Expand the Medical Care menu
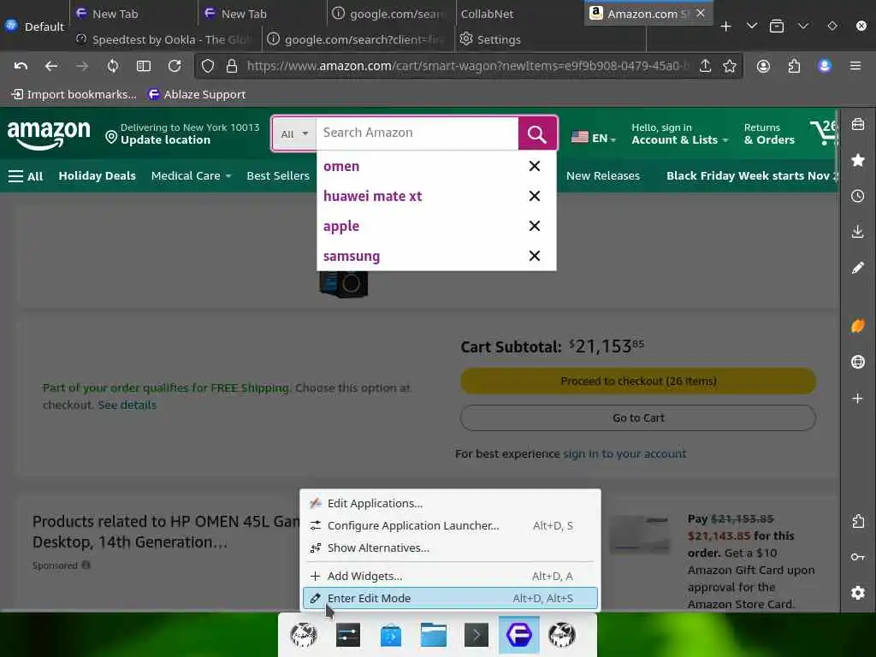This screenshot has height=657, width=876. (x=191, y=176)
